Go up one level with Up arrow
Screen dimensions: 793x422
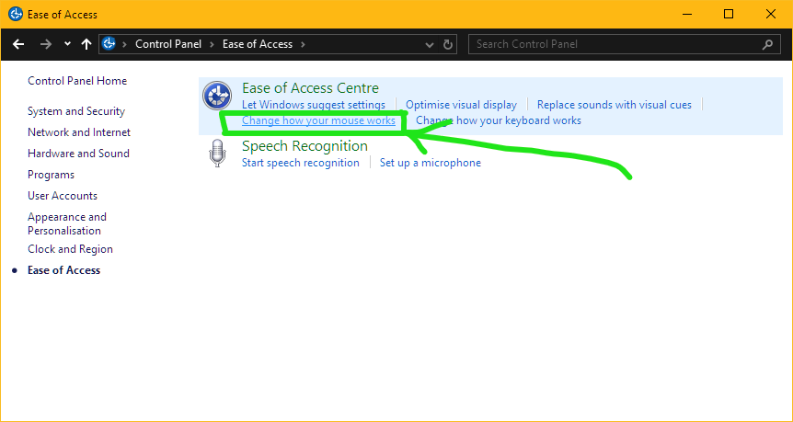86,44
